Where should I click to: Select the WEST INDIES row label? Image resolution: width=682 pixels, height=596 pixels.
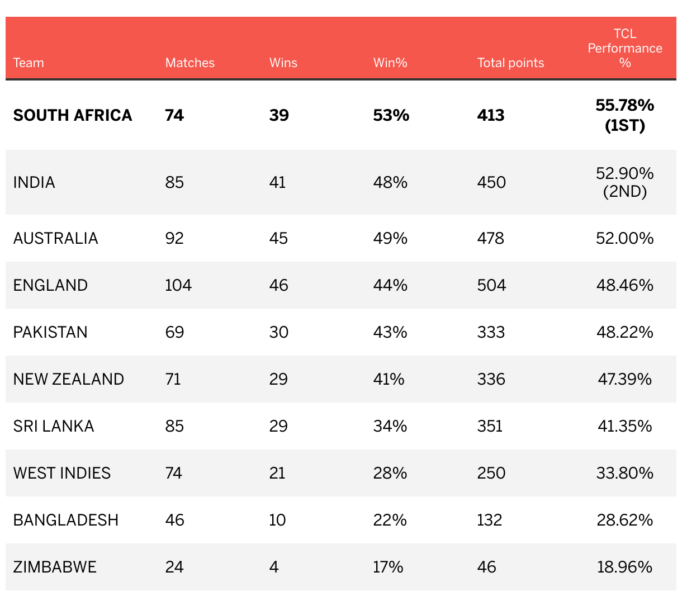click(x=62, y=473)
